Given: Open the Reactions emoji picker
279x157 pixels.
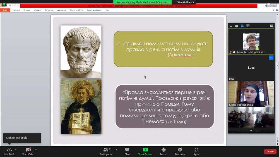Looking at the screenshot, I should pos(180,150).
